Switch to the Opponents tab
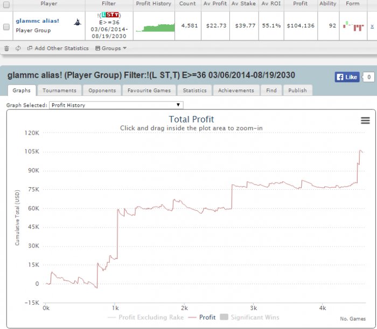 click(x=102, y=90)
